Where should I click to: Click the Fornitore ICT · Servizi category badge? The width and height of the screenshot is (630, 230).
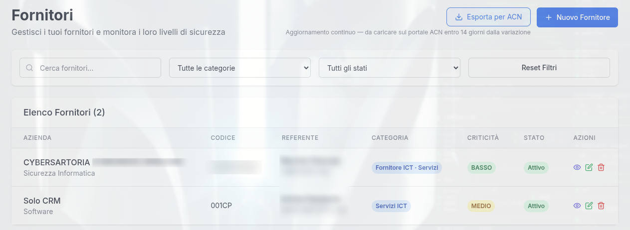click(407, 168)
